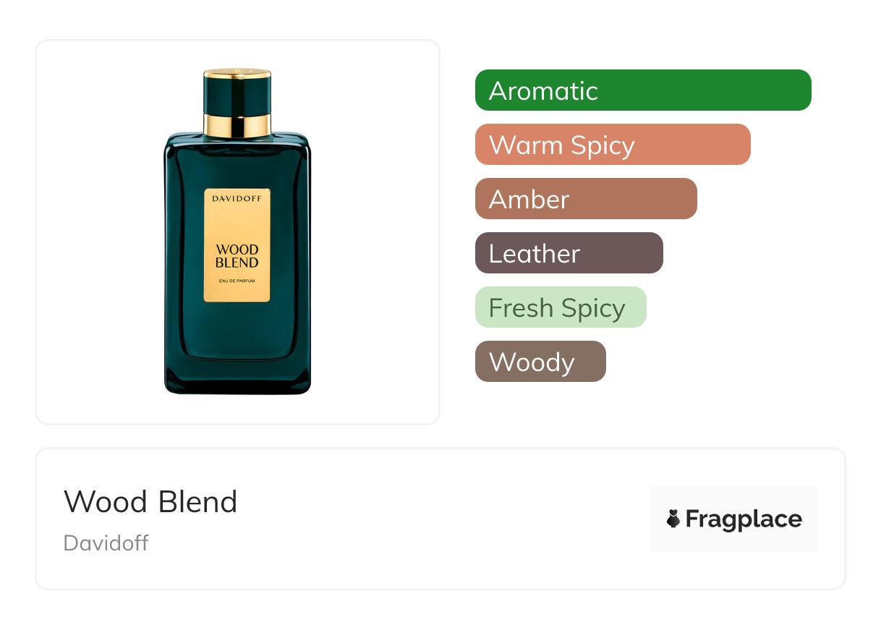Select the green Aromatic accord bar
This screenshot has width=881, height=625.
[x=643, y=90]
